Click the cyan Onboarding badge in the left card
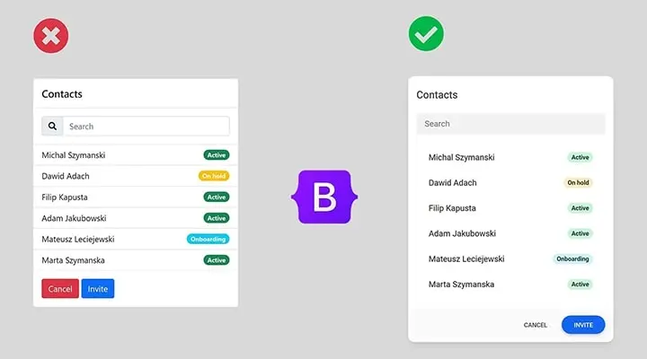The width and height of the screenshot is (647, 359). pos(208,239)
